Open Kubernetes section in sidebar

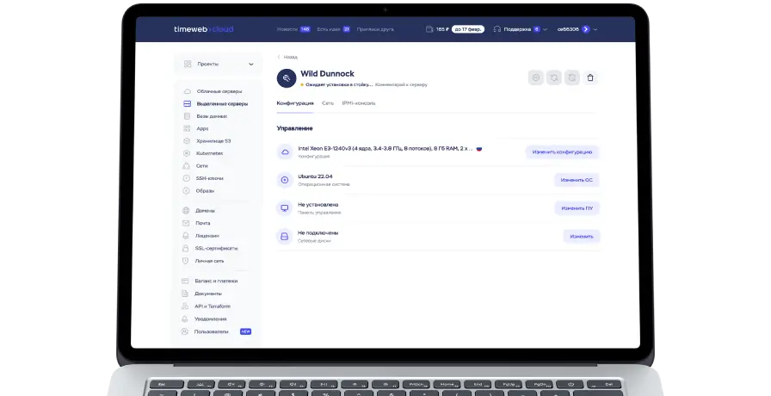[209, 153]
